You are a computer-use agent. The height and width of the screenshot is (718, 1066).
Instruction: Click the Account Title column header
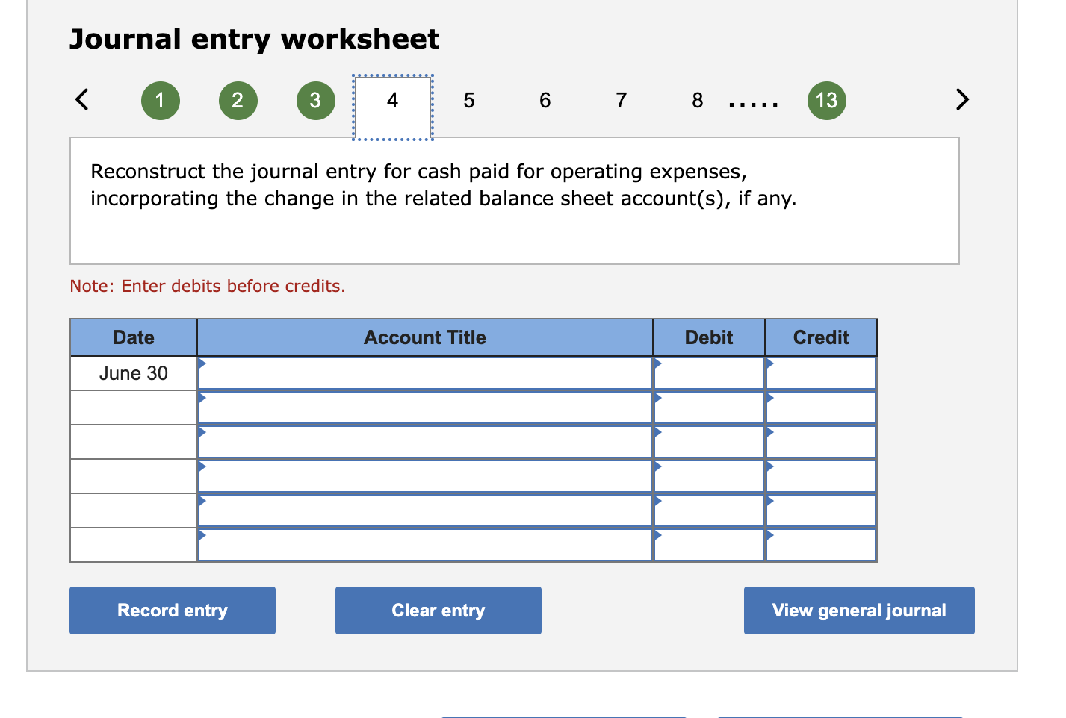point(425,337)
